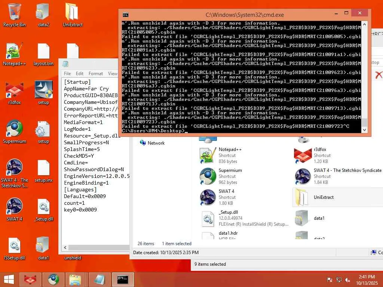
Task: Click cmd scrollbar down arrow
Action: 364,130
